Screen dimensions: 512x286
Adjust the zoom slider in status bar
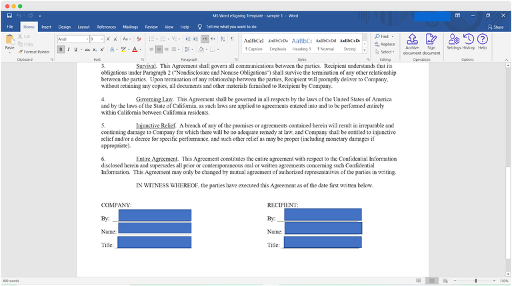click(475, 281)
